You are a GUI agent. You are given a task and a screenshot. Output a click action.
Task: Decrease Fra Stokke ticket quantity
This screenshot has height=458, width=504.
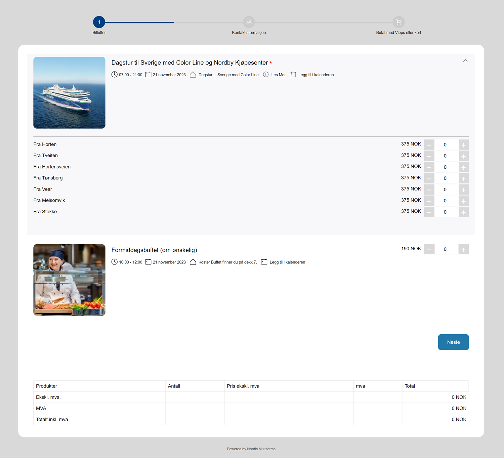(x=429, y=212)
